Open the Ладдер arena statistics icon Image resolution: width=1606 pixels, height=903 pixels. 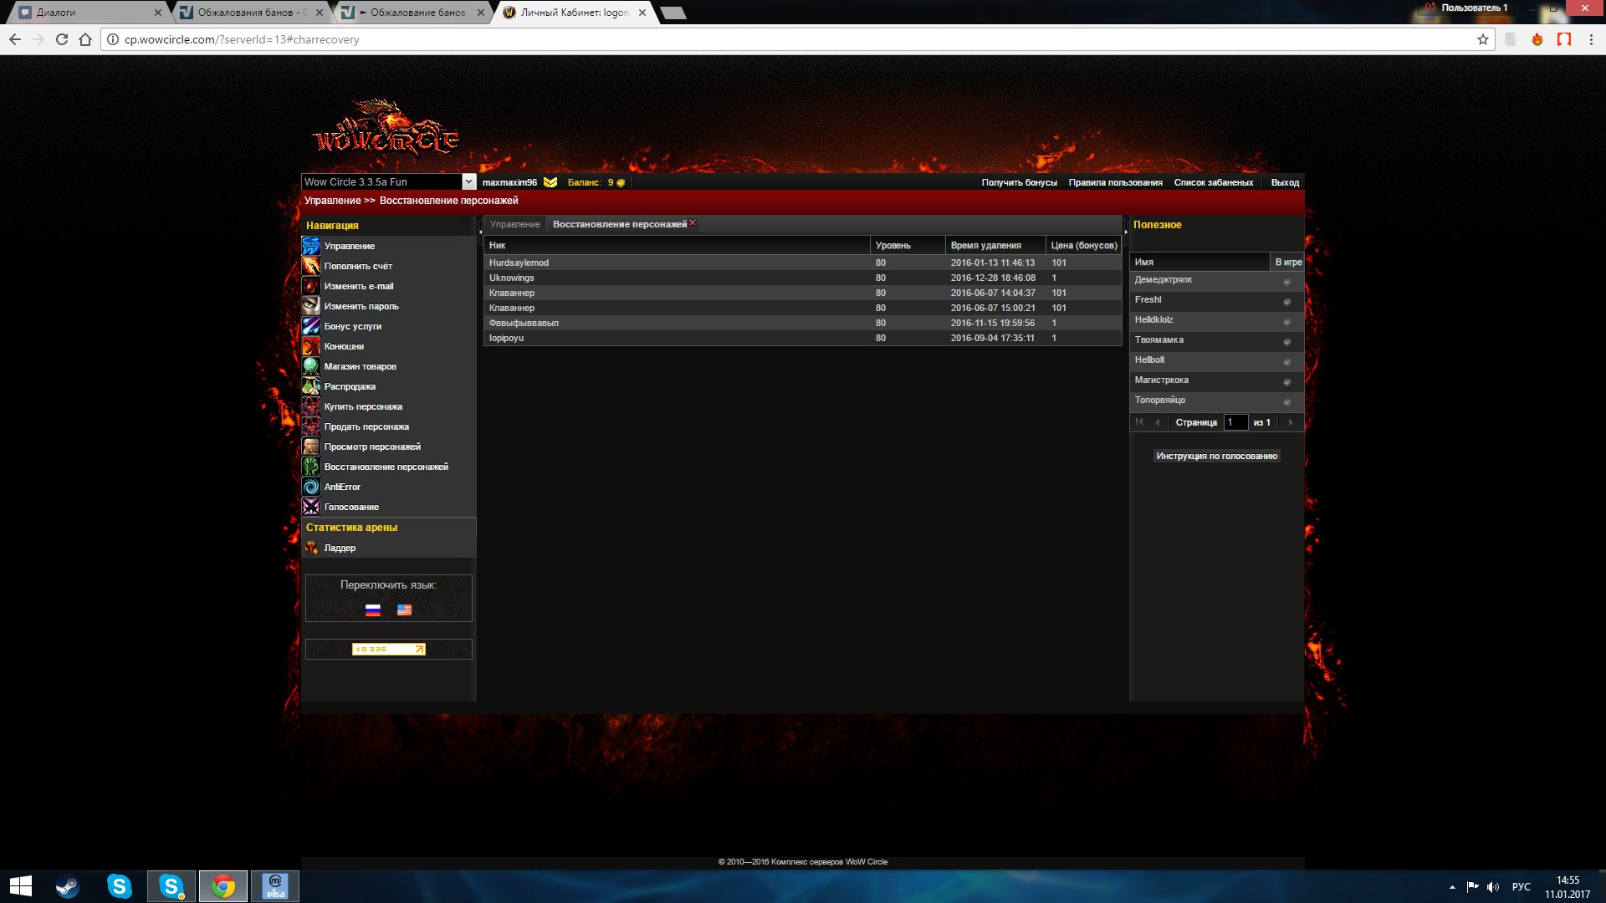(310, 548)
